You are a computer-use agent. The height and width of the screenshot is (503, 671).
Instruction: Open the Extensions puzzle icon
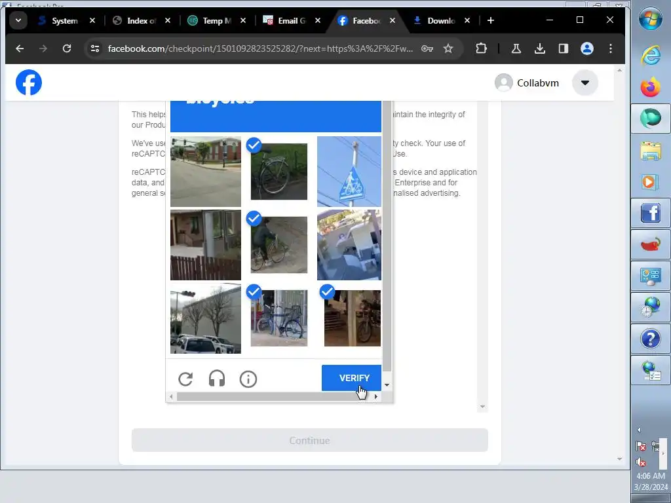(x=481, y=48)
